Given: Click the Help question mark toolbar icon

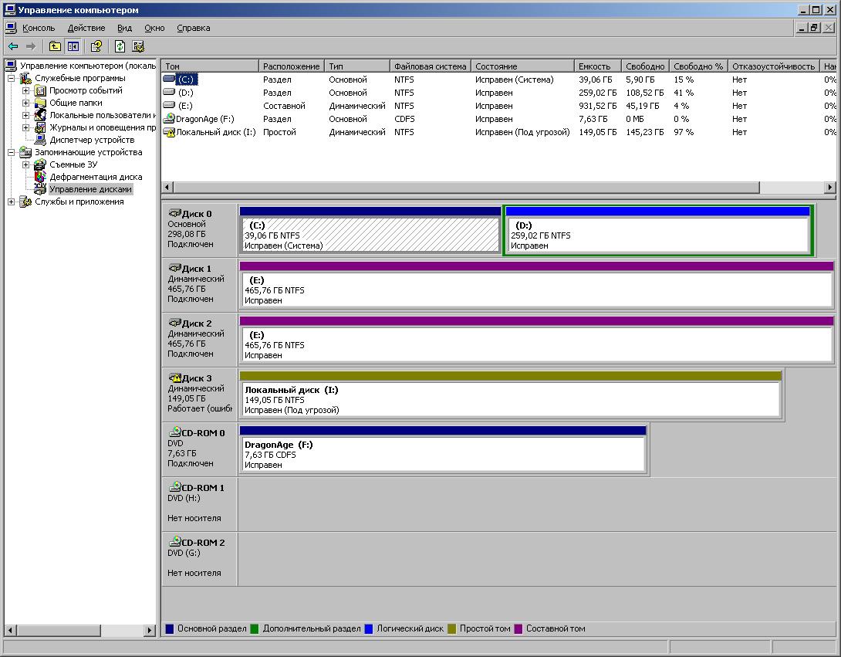Looking at the screenshot, I should 96,46.
